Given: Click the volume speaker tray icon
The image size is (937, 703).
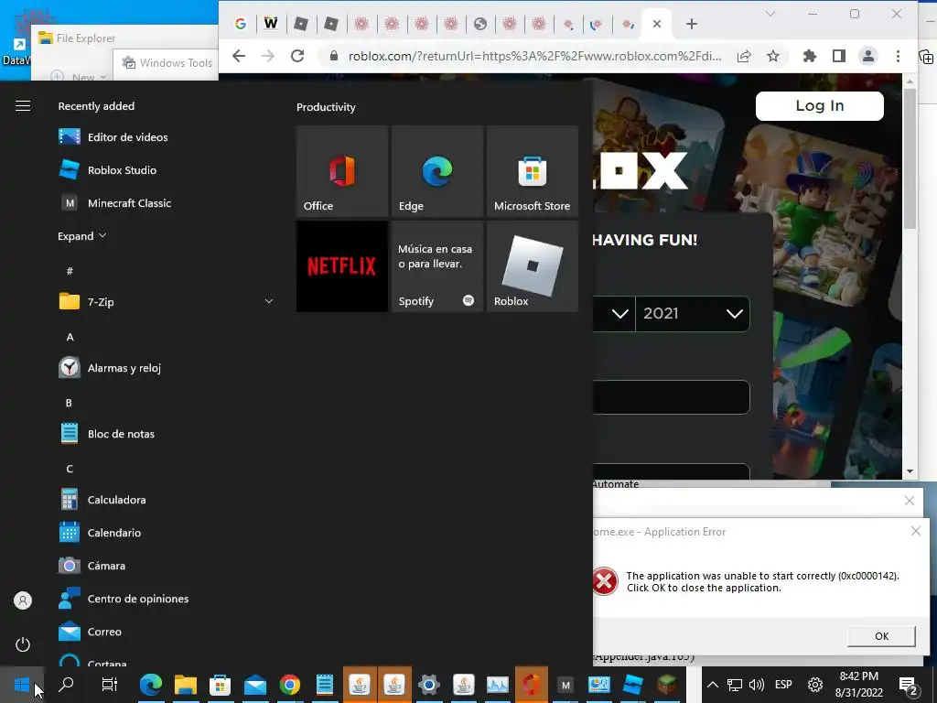Looking at the screenshot, I should (757, 685).
